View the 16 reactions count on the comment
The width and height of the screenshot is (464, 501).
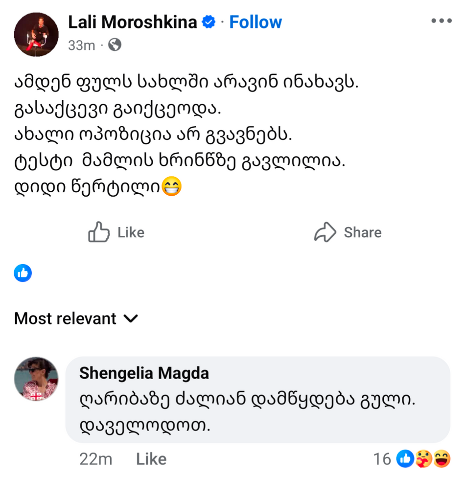click(382, 459)
